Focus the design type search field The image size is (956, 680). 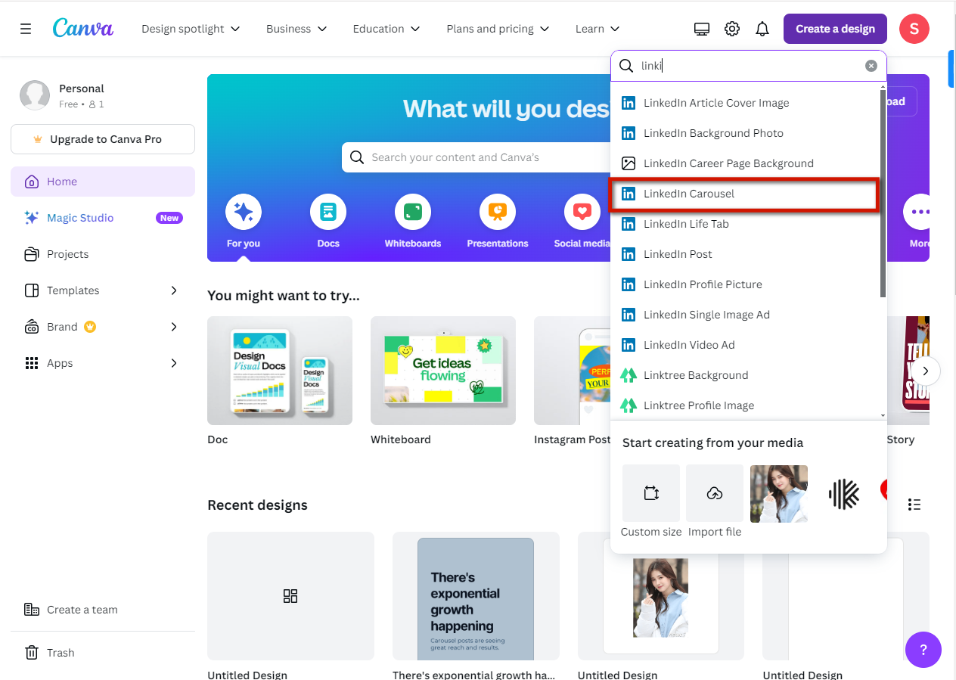point(749,66)
